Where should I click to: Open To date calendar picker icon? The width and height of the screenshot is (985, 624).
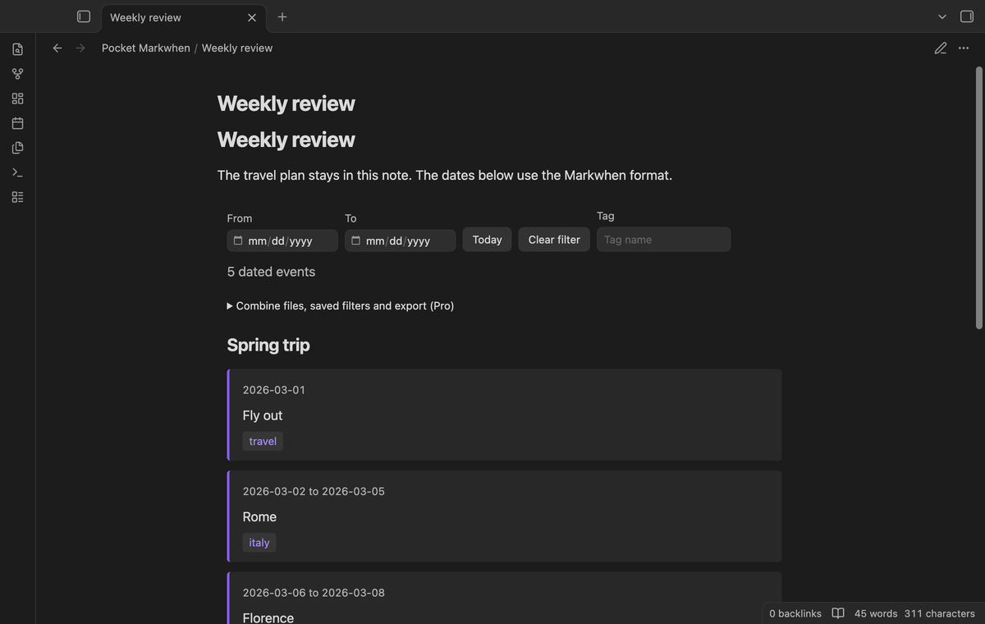(356, 241)
